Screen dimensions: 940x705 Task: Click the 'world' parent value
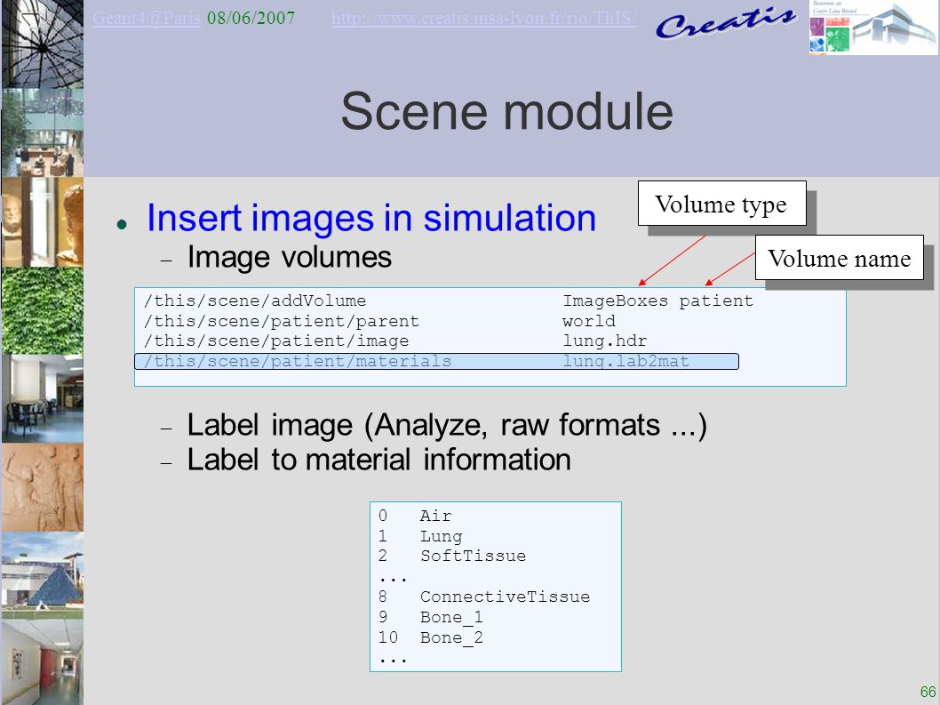point(589,321)
